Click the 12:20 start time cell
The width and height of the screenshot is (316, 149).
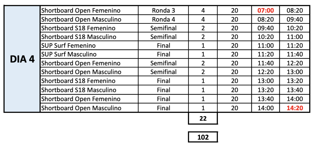[266, 72]
